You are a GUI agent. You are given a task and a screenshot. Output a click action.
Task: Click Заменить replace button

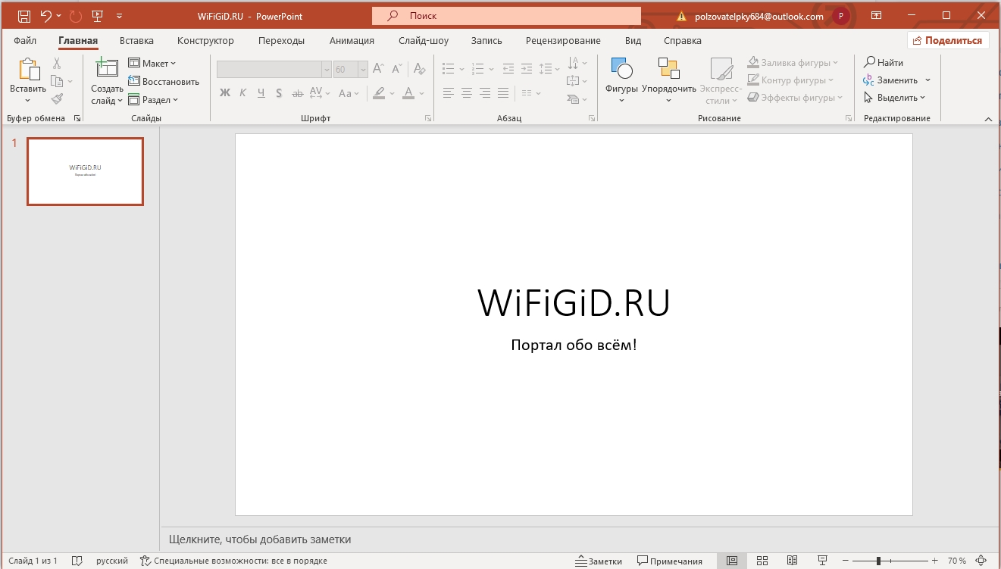point(890,80)
